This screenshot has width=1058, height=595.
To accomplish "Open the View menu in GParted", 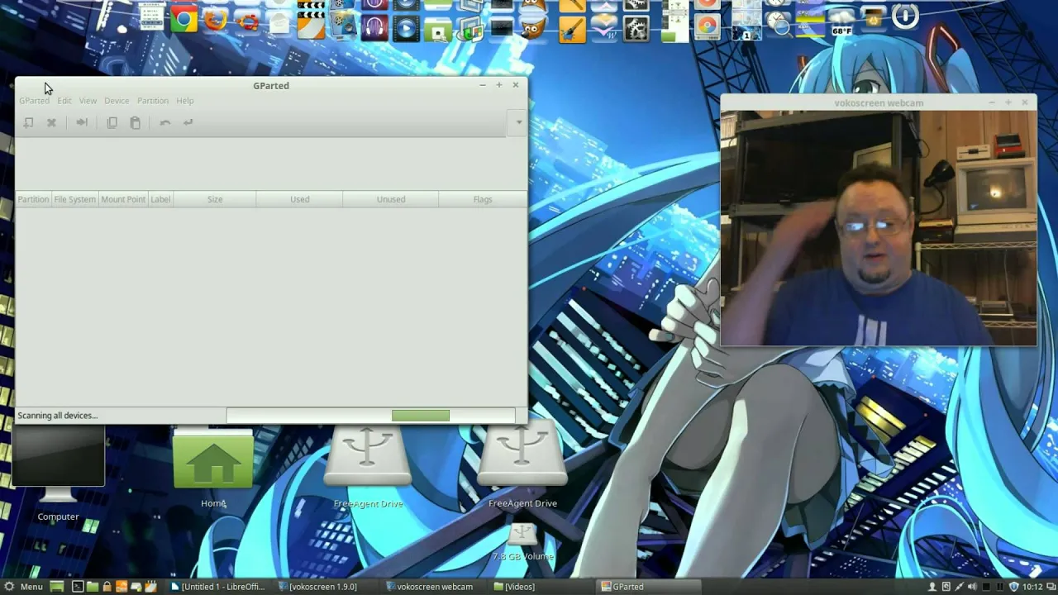I will pyautogui.click(x=88, y=101).
